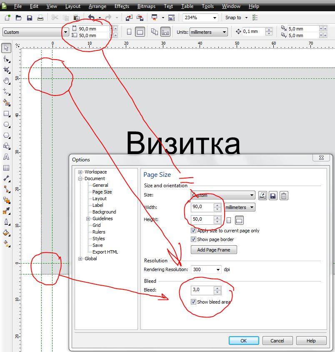Viewport: 335px width, 352px height.
Task: Open width units millimeters dropdown in dialog
Action: (x=252, y=207)
